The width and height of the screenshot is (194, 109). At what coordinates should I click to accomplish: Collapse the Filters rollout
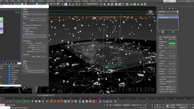click(x=25, y=9)
